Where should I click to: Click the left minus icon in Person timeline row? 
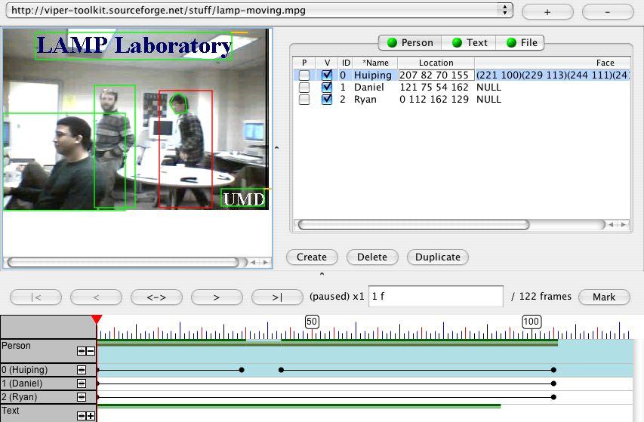82,351
